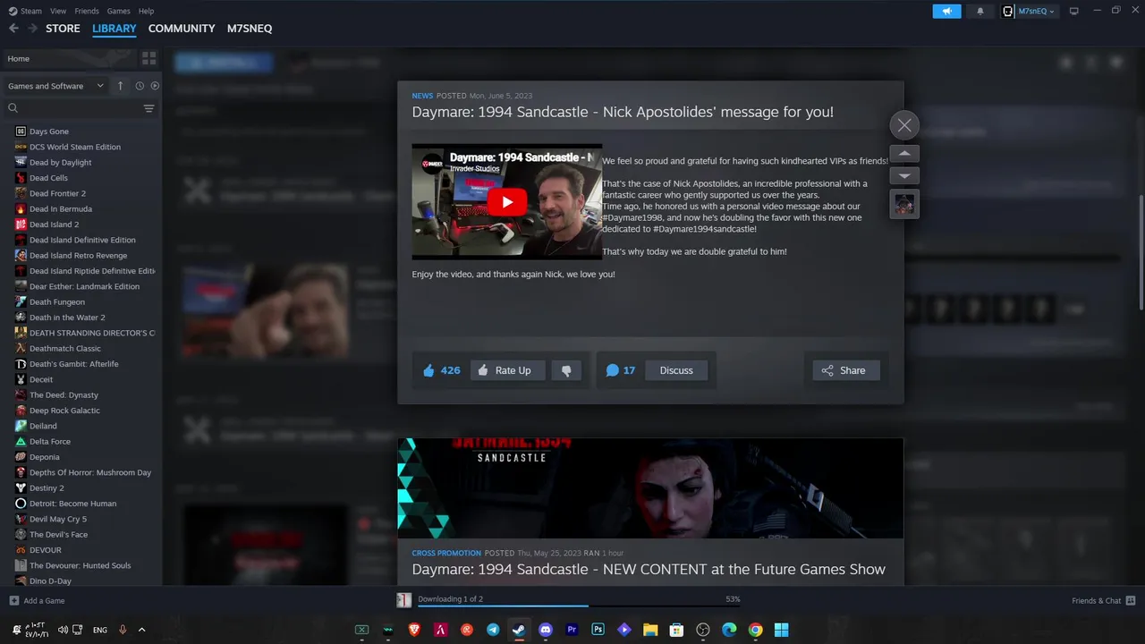The image size is (1145, 644).
Task: Click the thumbs-down rate button
Action: [x=566, y=370]
